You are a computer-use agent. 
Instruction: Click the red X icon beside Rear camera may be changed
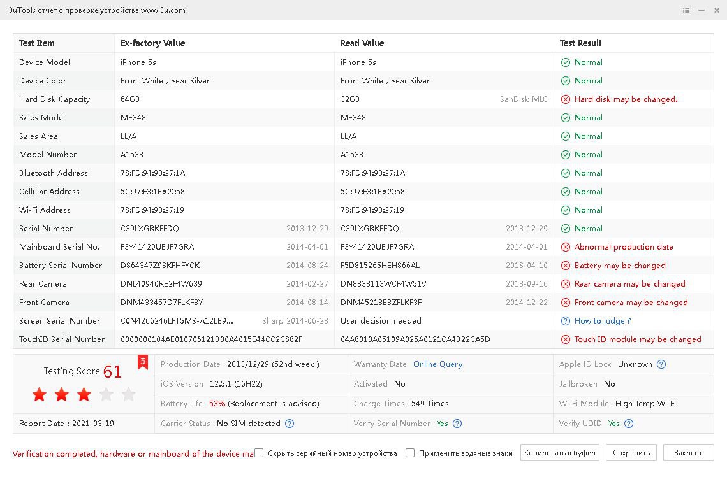[x=565, y=284]
